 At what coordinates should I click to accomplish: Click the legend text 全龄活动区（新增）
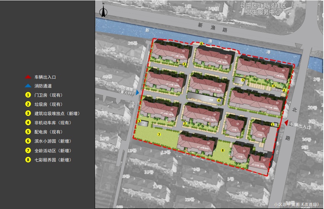tap(53, 151)
